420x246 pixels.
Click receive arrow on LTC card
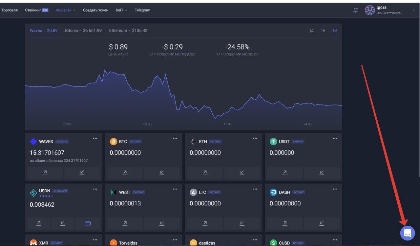coord(242,223)
